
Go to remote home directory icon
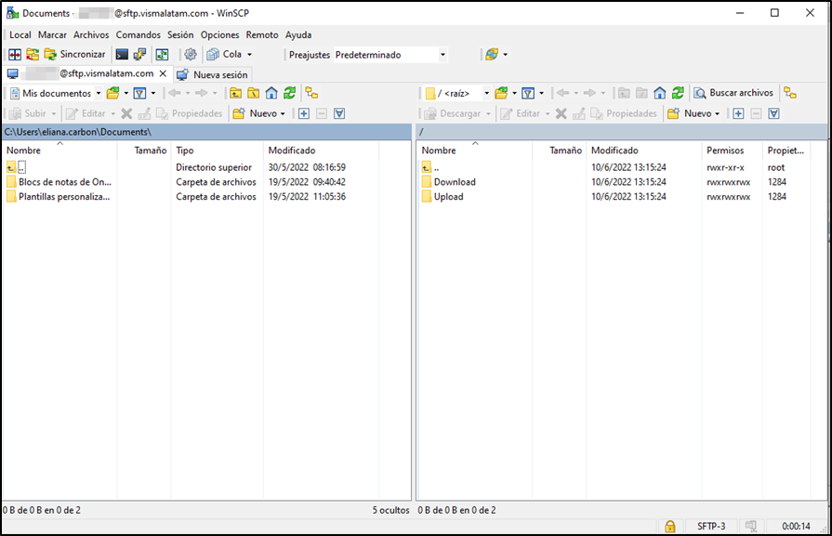659,93
